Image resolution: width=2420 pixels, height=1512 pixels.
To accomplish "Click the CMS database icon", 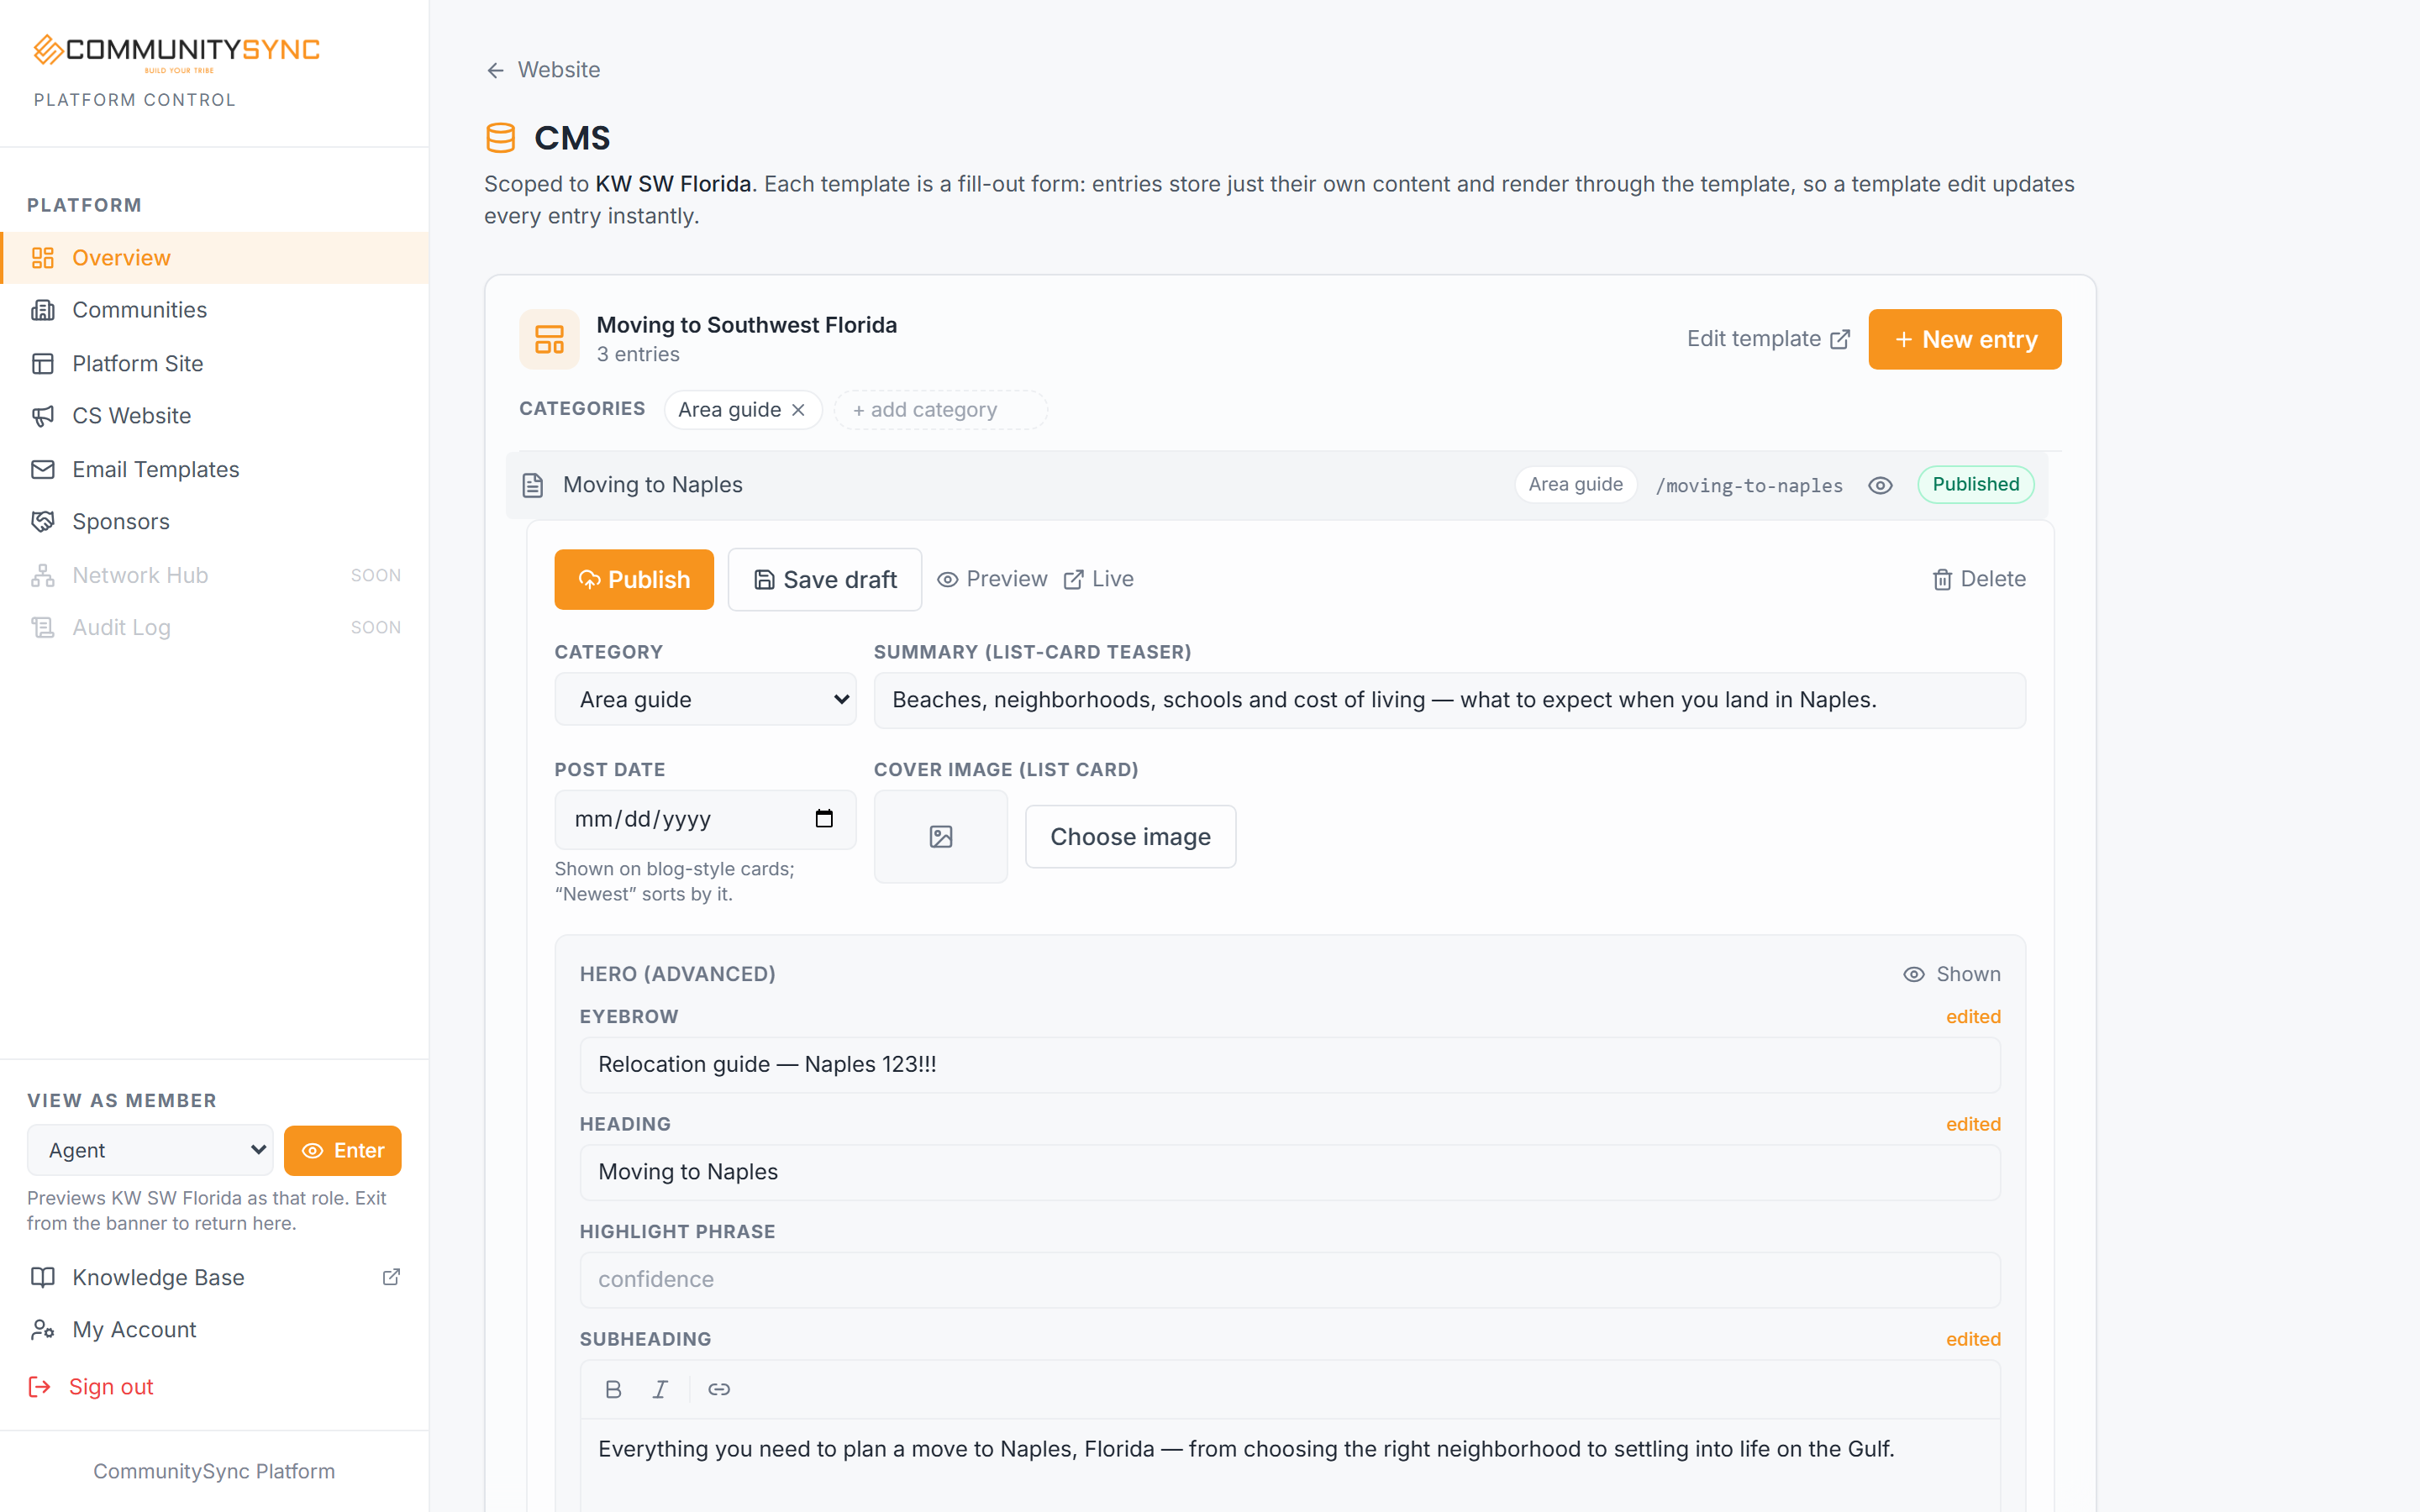I will [500, 138].
